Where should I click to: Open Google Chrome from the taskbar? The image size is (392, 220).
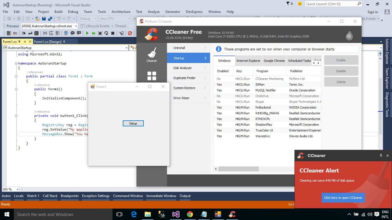190,214
